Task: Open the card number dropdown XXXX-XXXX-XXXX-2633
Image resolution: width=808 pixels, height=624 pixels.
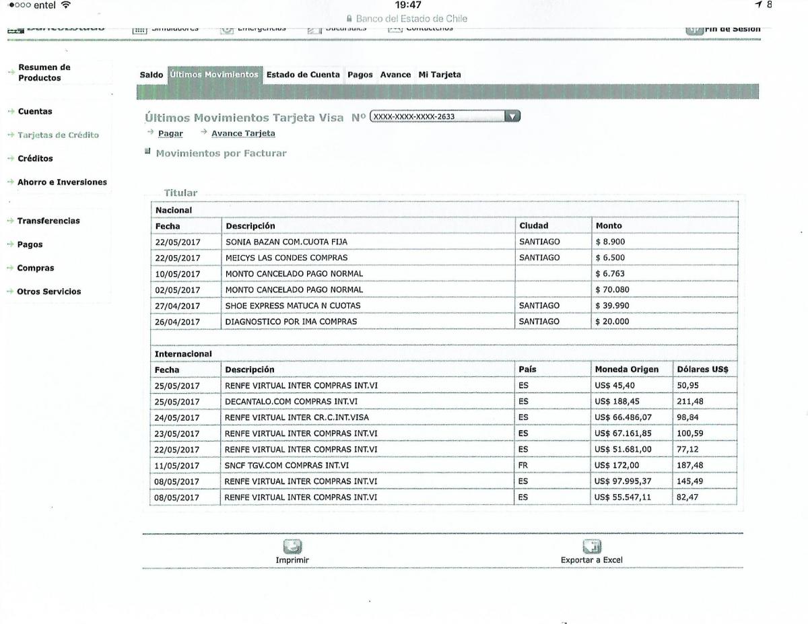Action: click(446, 116)
